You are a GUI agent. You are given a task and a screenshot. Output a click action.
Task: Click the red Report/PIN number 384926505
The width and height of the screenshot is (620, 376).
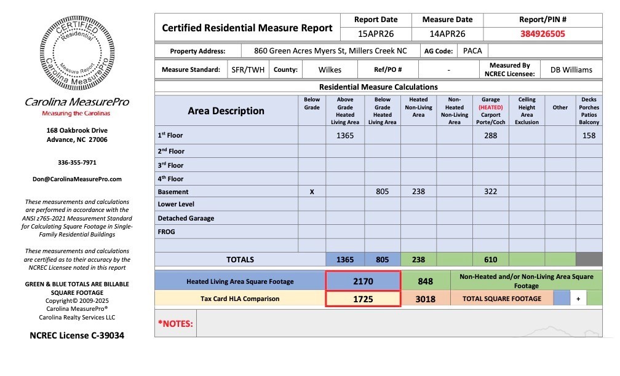point(542,34)
